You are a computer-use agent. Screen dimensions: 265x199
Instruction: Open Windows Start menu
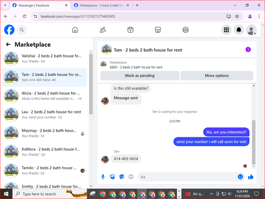click(x=6, y=194)
